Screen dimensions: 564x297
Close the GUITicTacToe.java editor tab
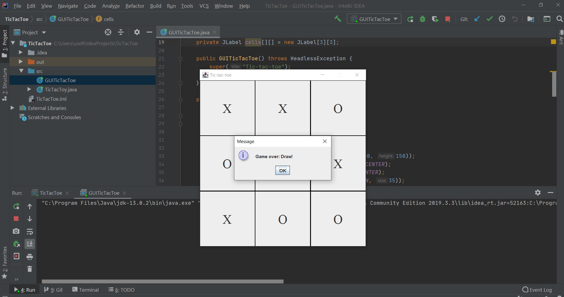(x=215, y=32)
